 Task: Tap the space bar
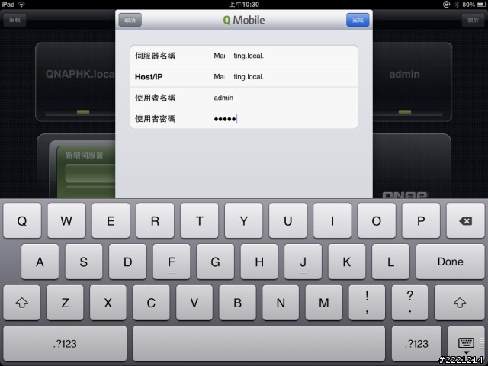259,344
